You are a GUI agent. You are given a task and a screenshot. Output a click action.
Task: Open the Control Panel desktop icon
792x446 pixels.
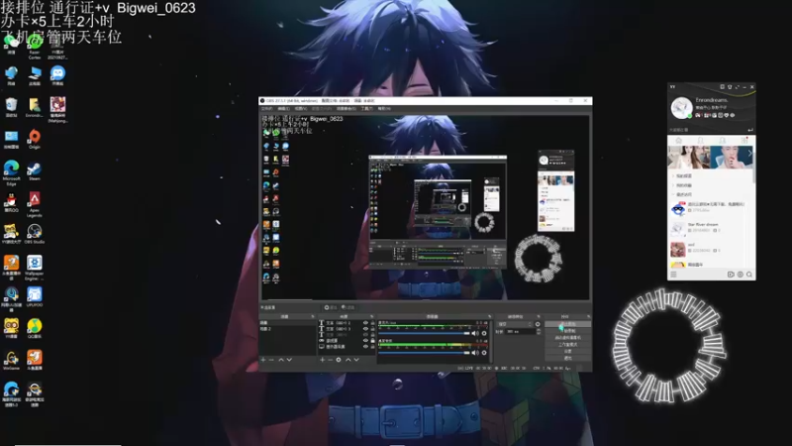[x=11, y=139]
